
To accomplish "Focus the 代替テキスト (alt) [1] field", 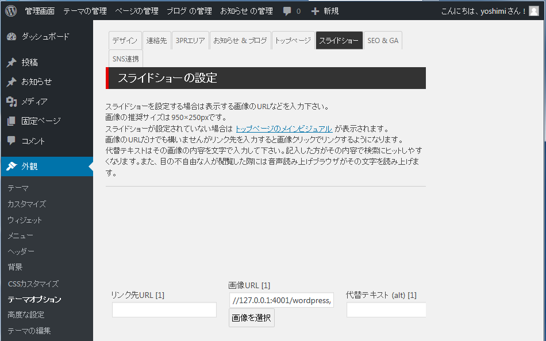I will tap(386, 310).
